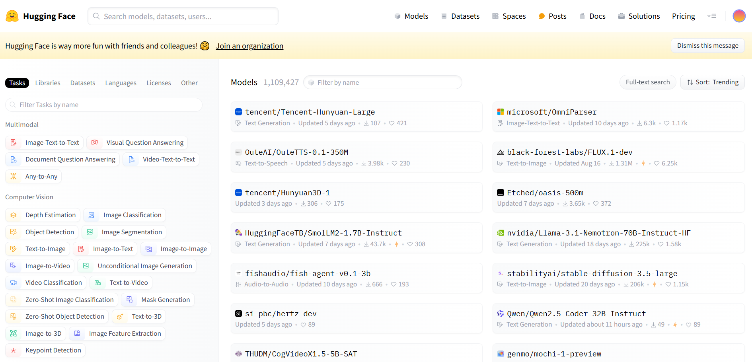Click the Depth Estimation task icon
This screenshot has width=752, height=362.
14,215
